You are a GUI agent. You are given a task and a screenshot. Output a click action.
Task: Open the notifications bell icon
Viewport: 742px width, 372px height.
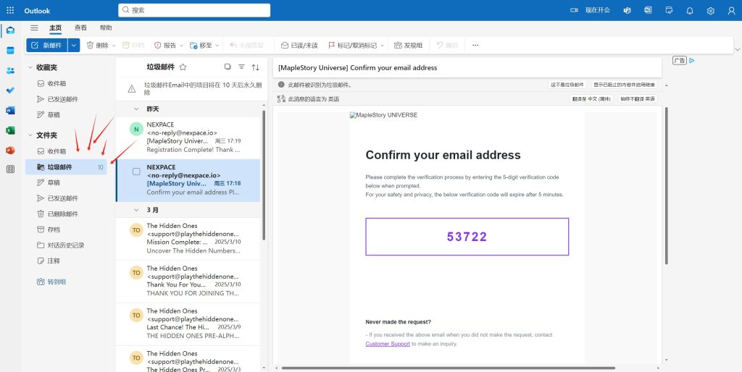[x=690, y=10]
